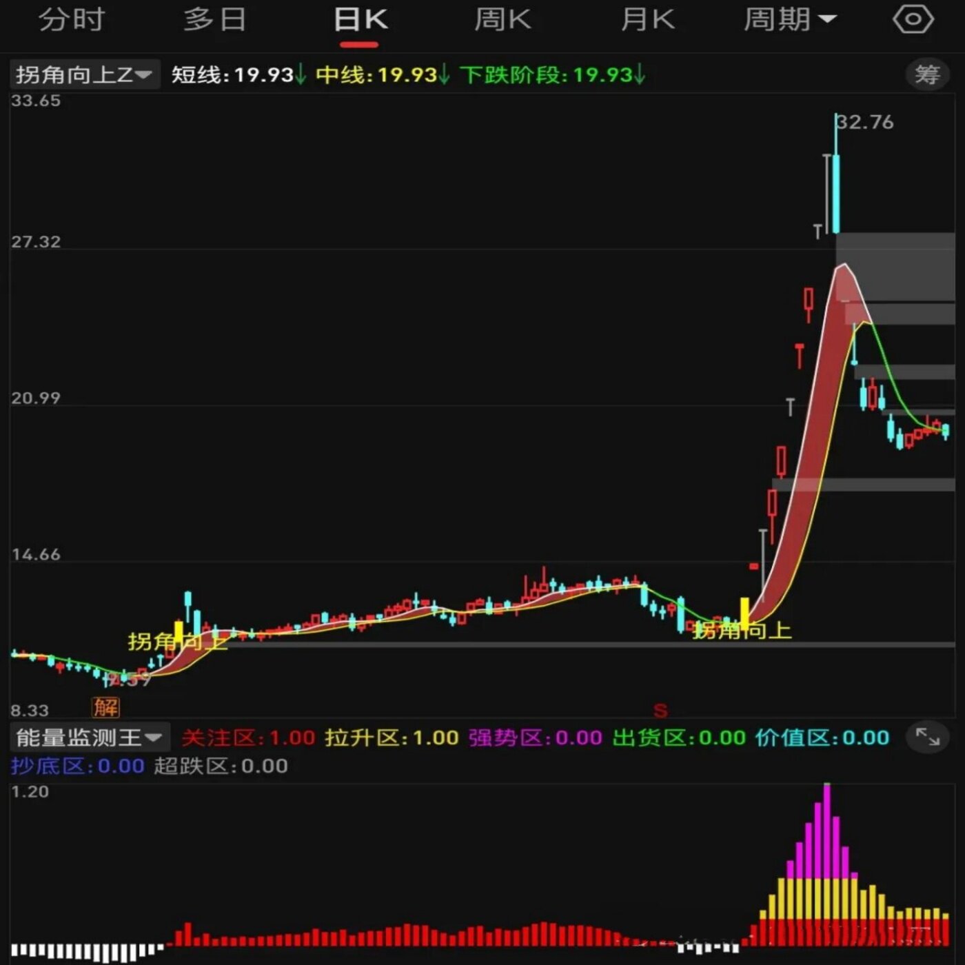Tap the 关注区:1.00 value
This screenshot has height=965, width=965.
point(248,738)
